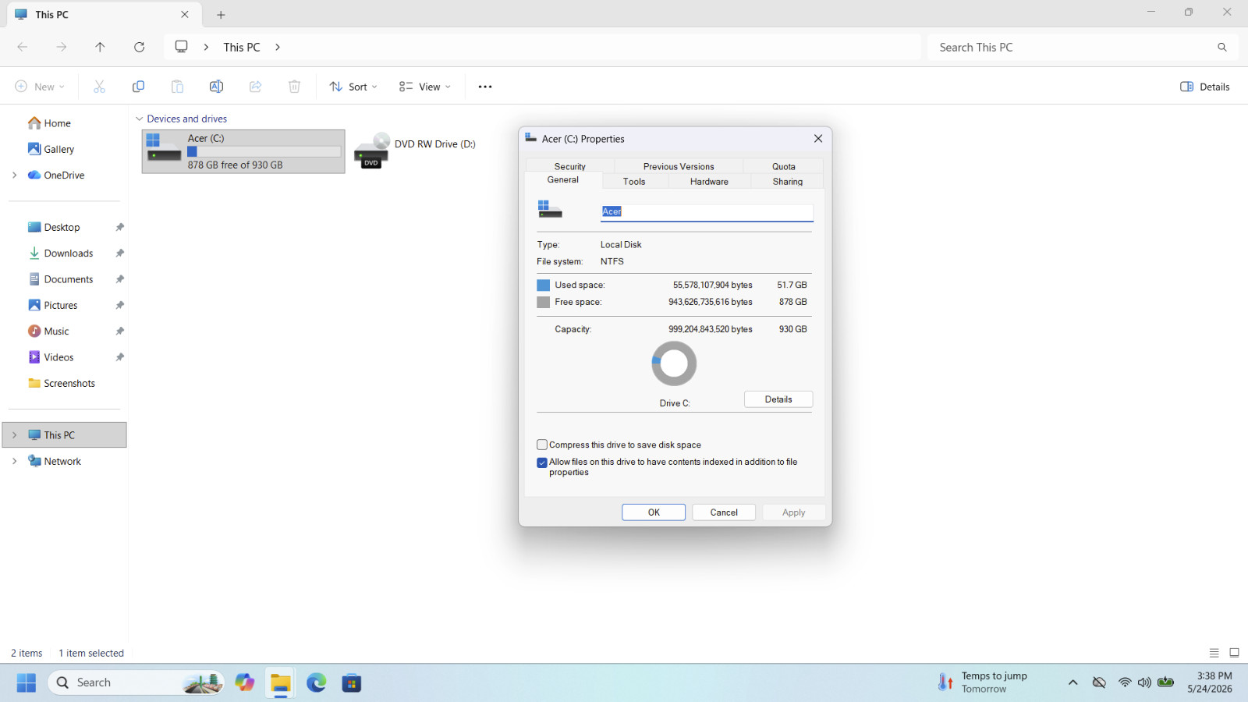Click the monitor icon in address bar
The height and width of the screenshot is (702, 1248).
tap(182, 47)
